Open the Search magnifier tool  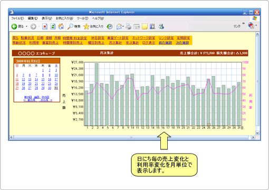[70, 26]
